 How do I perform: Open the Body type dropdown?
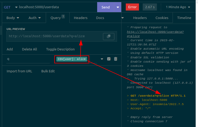click(13, 18)
